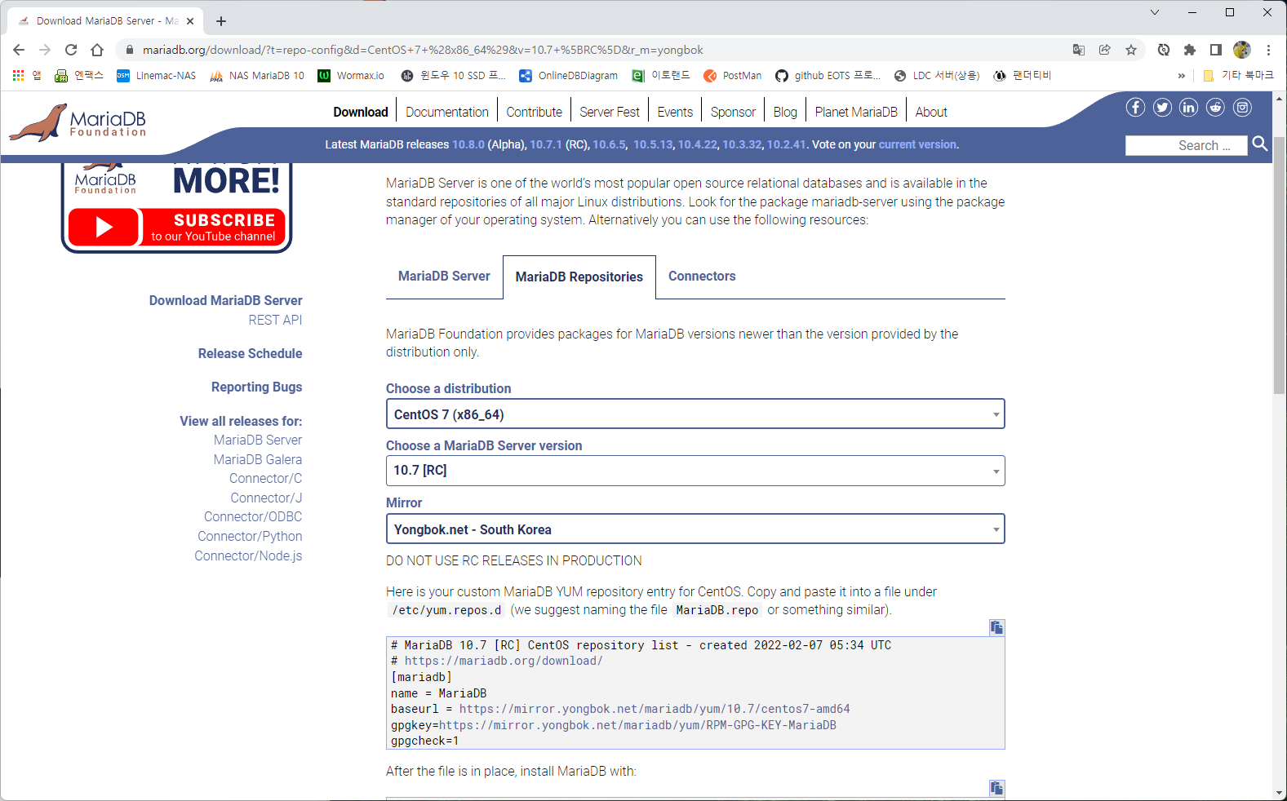Bookmark this page with the star icon
1287x801 pixels.
1131,50
